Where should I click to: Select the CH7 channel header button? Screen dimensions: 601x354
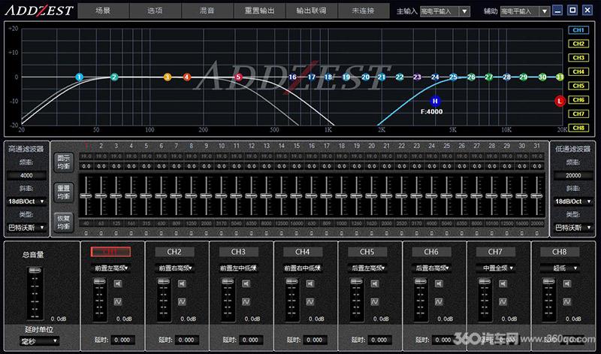pyautogui.click(x=495, y=252)
